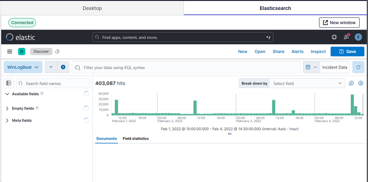Click the Save button
Viewport: 368px width, 182px height.
(347, 52)
